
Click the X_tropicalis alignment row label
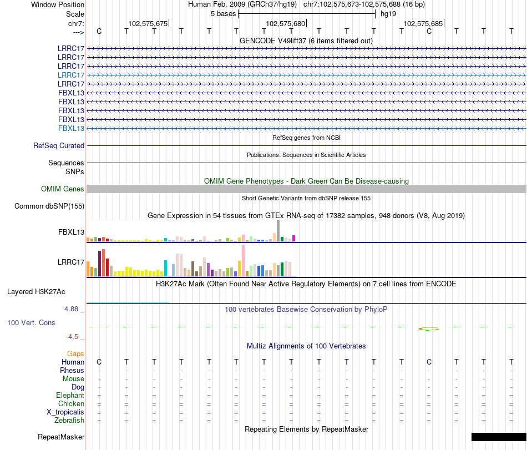coord(65,412)
